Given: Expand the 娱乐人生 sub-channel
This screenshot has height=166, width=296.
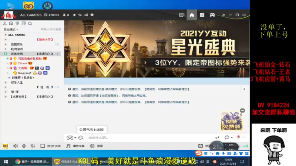Looking at the screenshot, I should (6, 82).
